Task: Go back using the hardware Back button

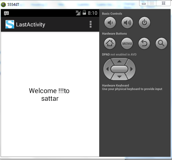Action: tap(144, 43)
